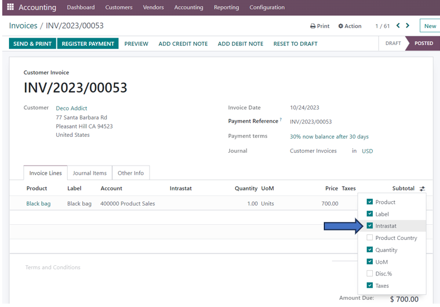Click the Print printer icon
The image size is (440, 307).
click(313, 26)
